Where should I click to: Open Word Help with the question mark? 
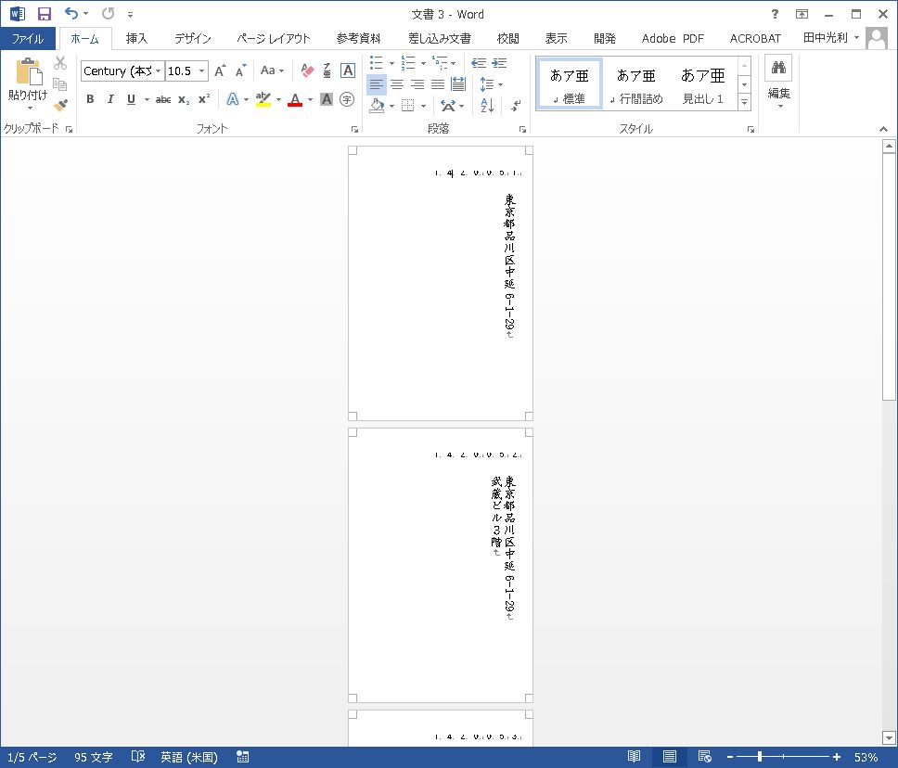pyautogui.click(x=775, y=14)
